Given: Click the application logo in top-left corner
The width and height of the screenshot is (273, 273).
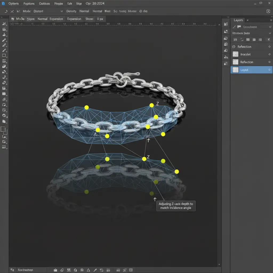Looking at the screenshot, I should pos(3,3).
